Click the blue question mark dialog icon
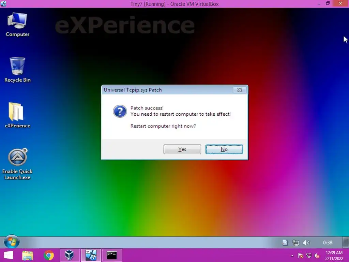 point(120,111)
